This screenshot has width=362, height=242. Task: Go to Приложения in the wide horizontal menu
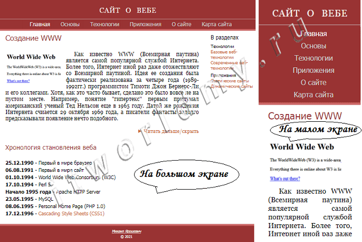[145, 24]
